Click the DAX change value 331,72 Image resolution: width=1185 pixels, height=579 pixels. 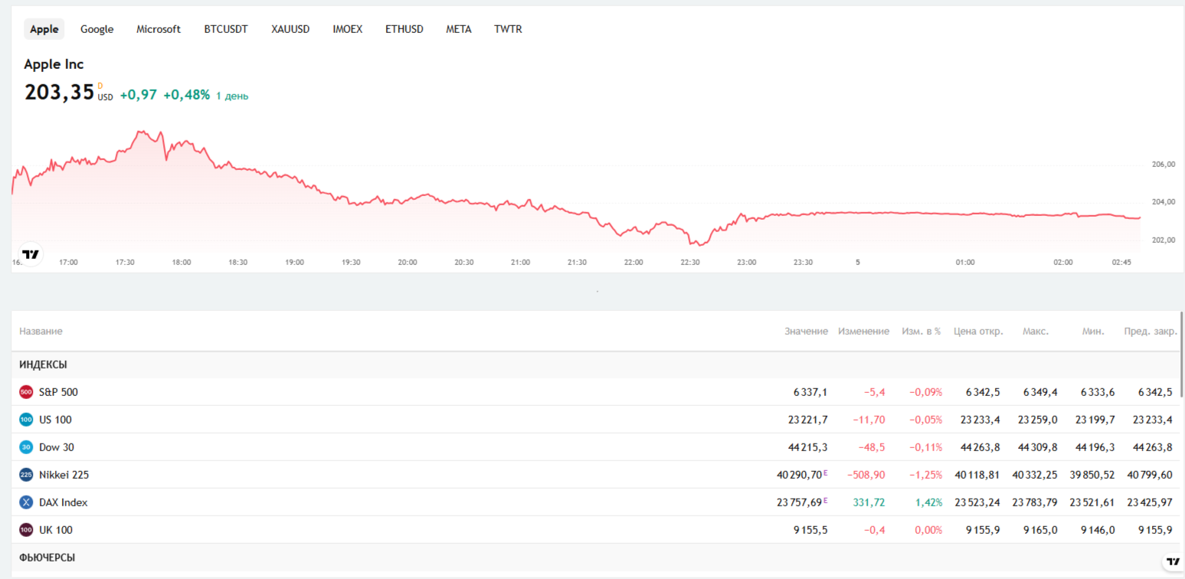[x=869, y=502]
